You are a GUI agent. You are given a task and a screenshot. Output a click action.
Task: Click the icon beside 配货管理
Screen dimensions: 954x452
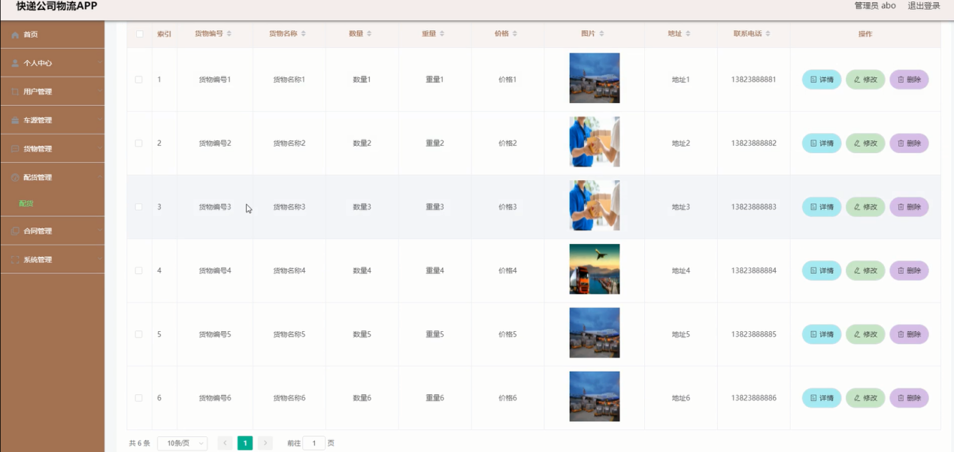click(15, 177)
